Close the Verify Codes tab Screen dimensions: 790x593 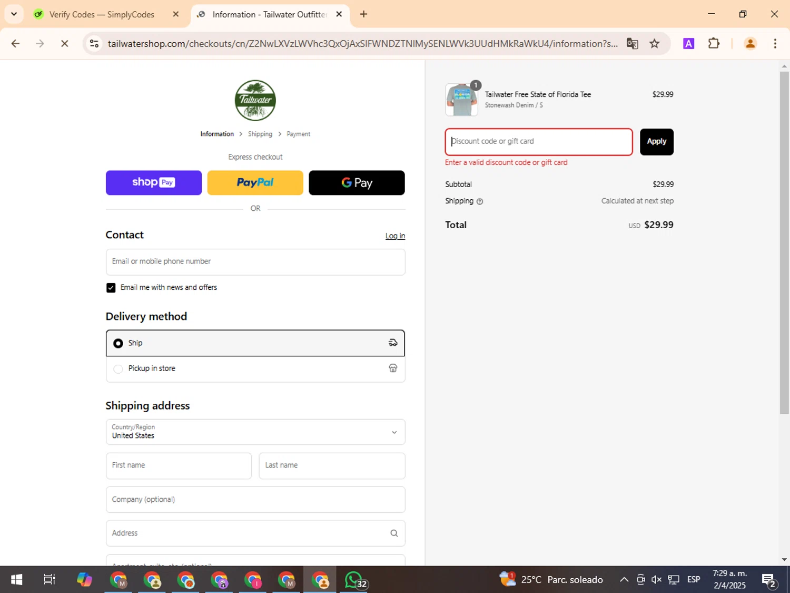(176, 14)
